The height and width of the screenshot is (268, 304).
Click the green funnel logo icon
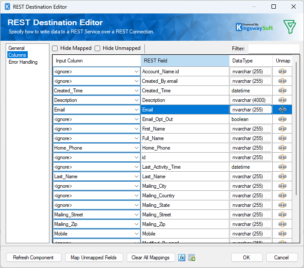pyautogui.click(x=289, y=26)
